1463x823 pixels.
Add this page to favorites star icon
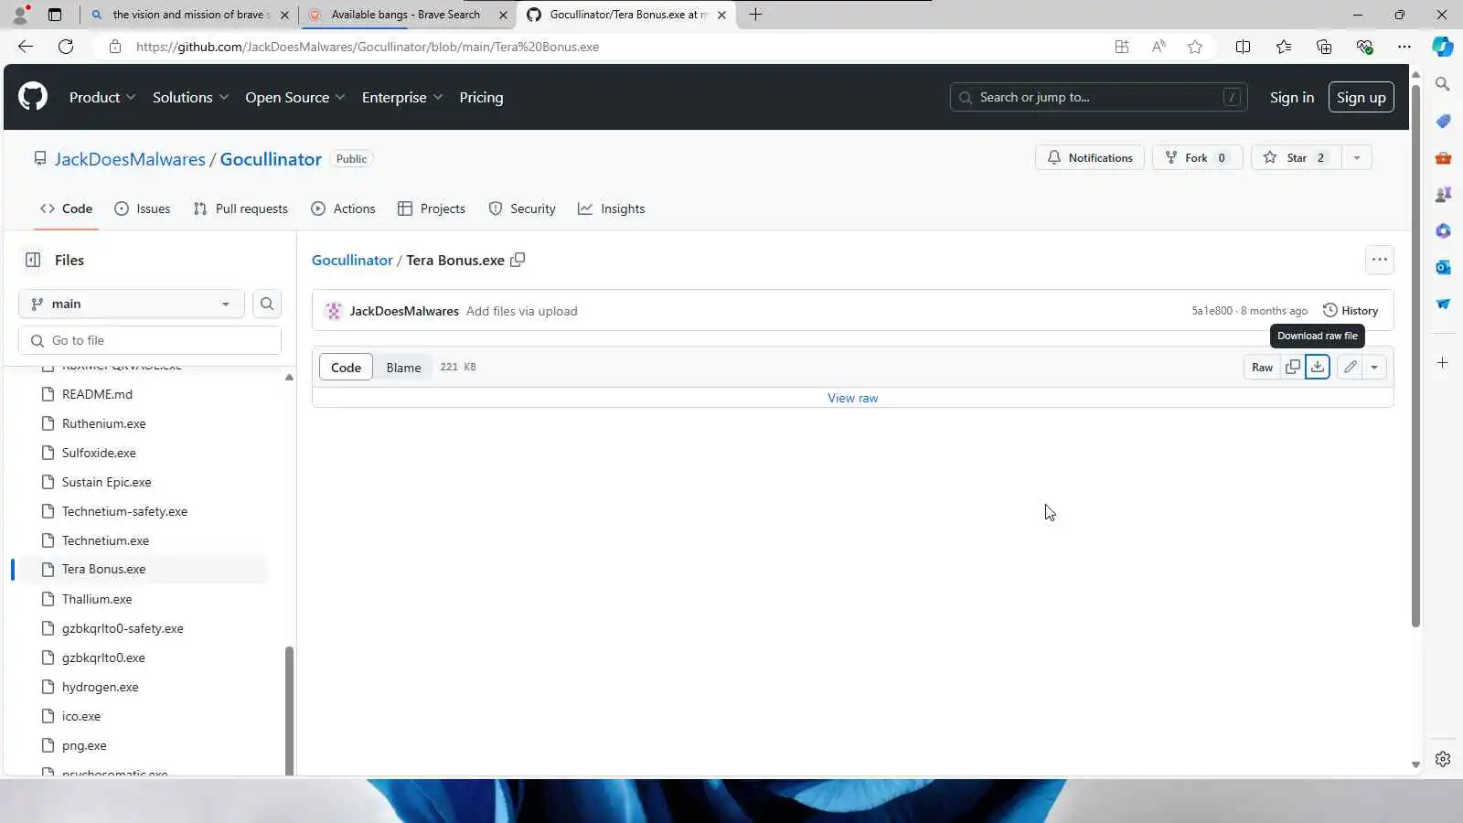coord(1195,47)
